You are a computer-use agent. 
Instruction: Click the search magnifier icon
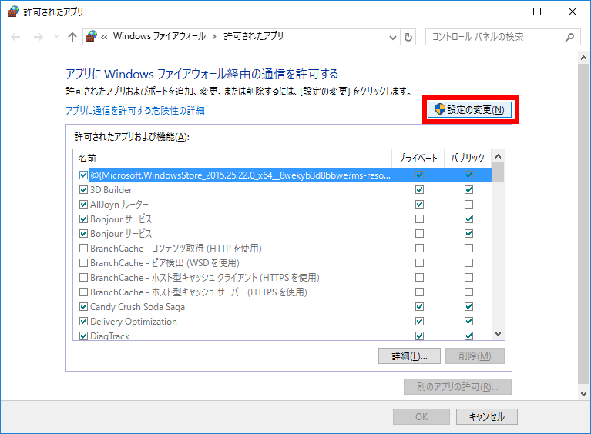(569, 37)
